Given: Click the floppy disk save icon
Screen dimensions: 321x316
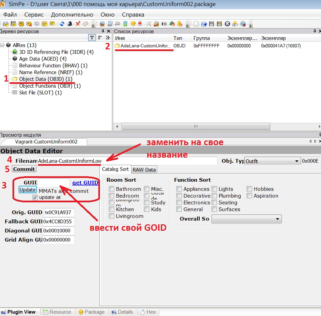Looking at the screenshot, I should point(212,24).
